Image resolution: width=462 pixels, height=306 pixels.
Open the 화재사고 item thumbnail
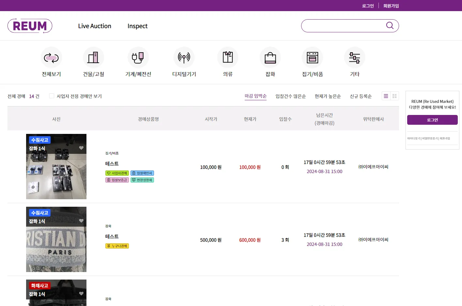[x=56, y=293]
